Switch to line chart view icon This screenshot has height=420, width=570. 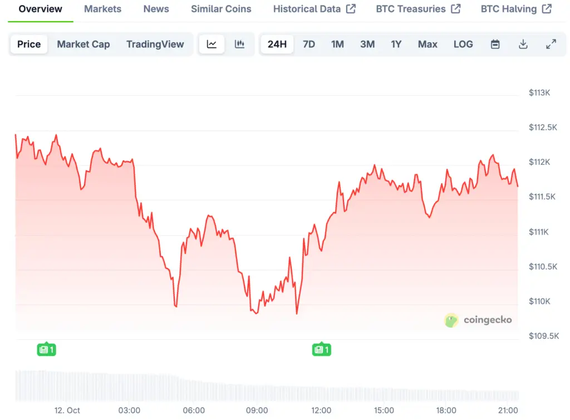coord(212,45)
